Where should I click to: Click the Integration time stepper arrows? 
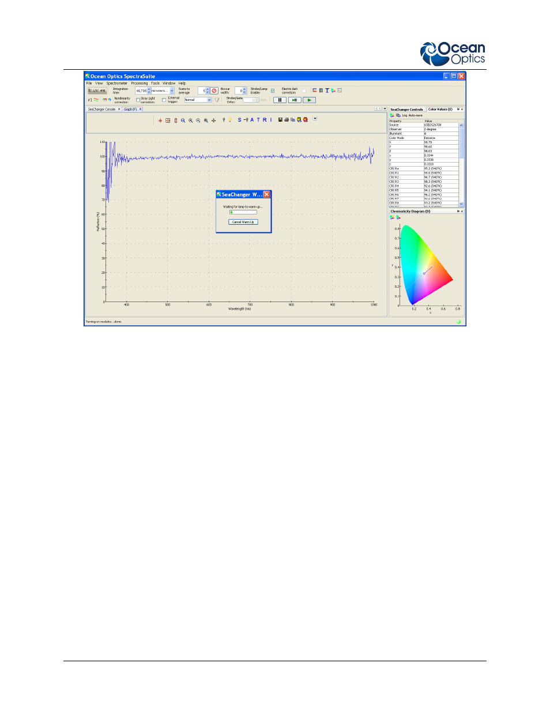[149, 91]
